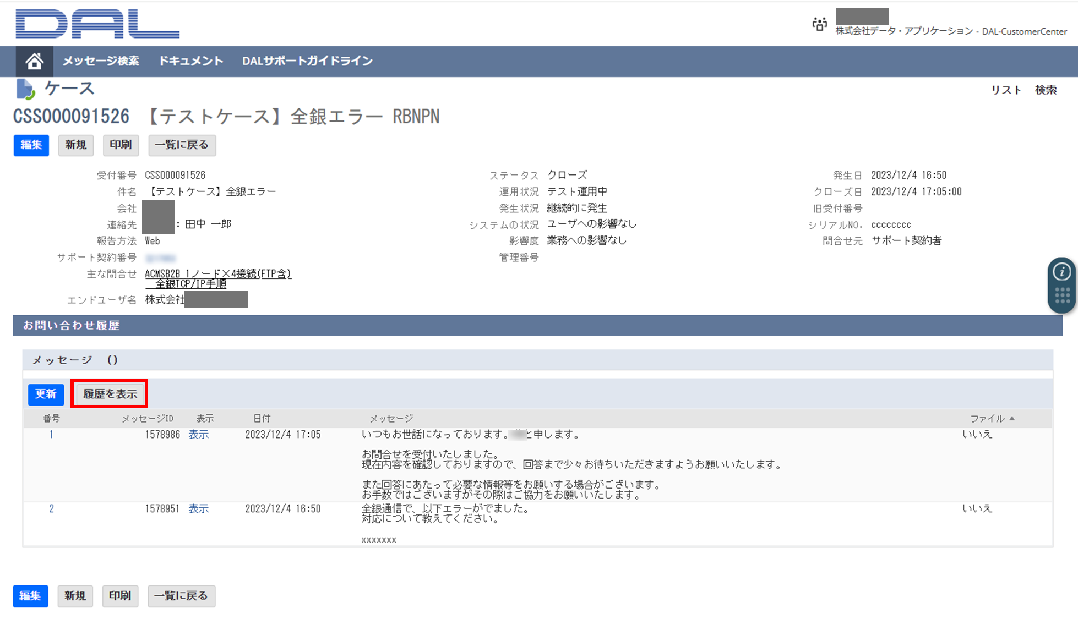This screenshot has height=619, width=1078.
Task: Open ドキュメント menu
Action: point(191,61)
